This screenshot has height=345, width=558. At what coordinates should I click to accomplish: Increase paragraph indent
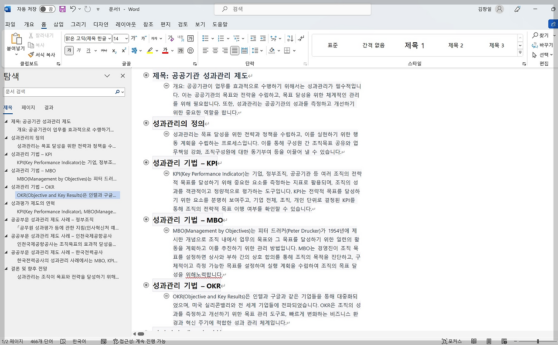[263, 38]
